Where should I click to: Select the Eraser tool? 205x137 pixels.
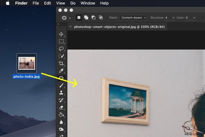61,107
